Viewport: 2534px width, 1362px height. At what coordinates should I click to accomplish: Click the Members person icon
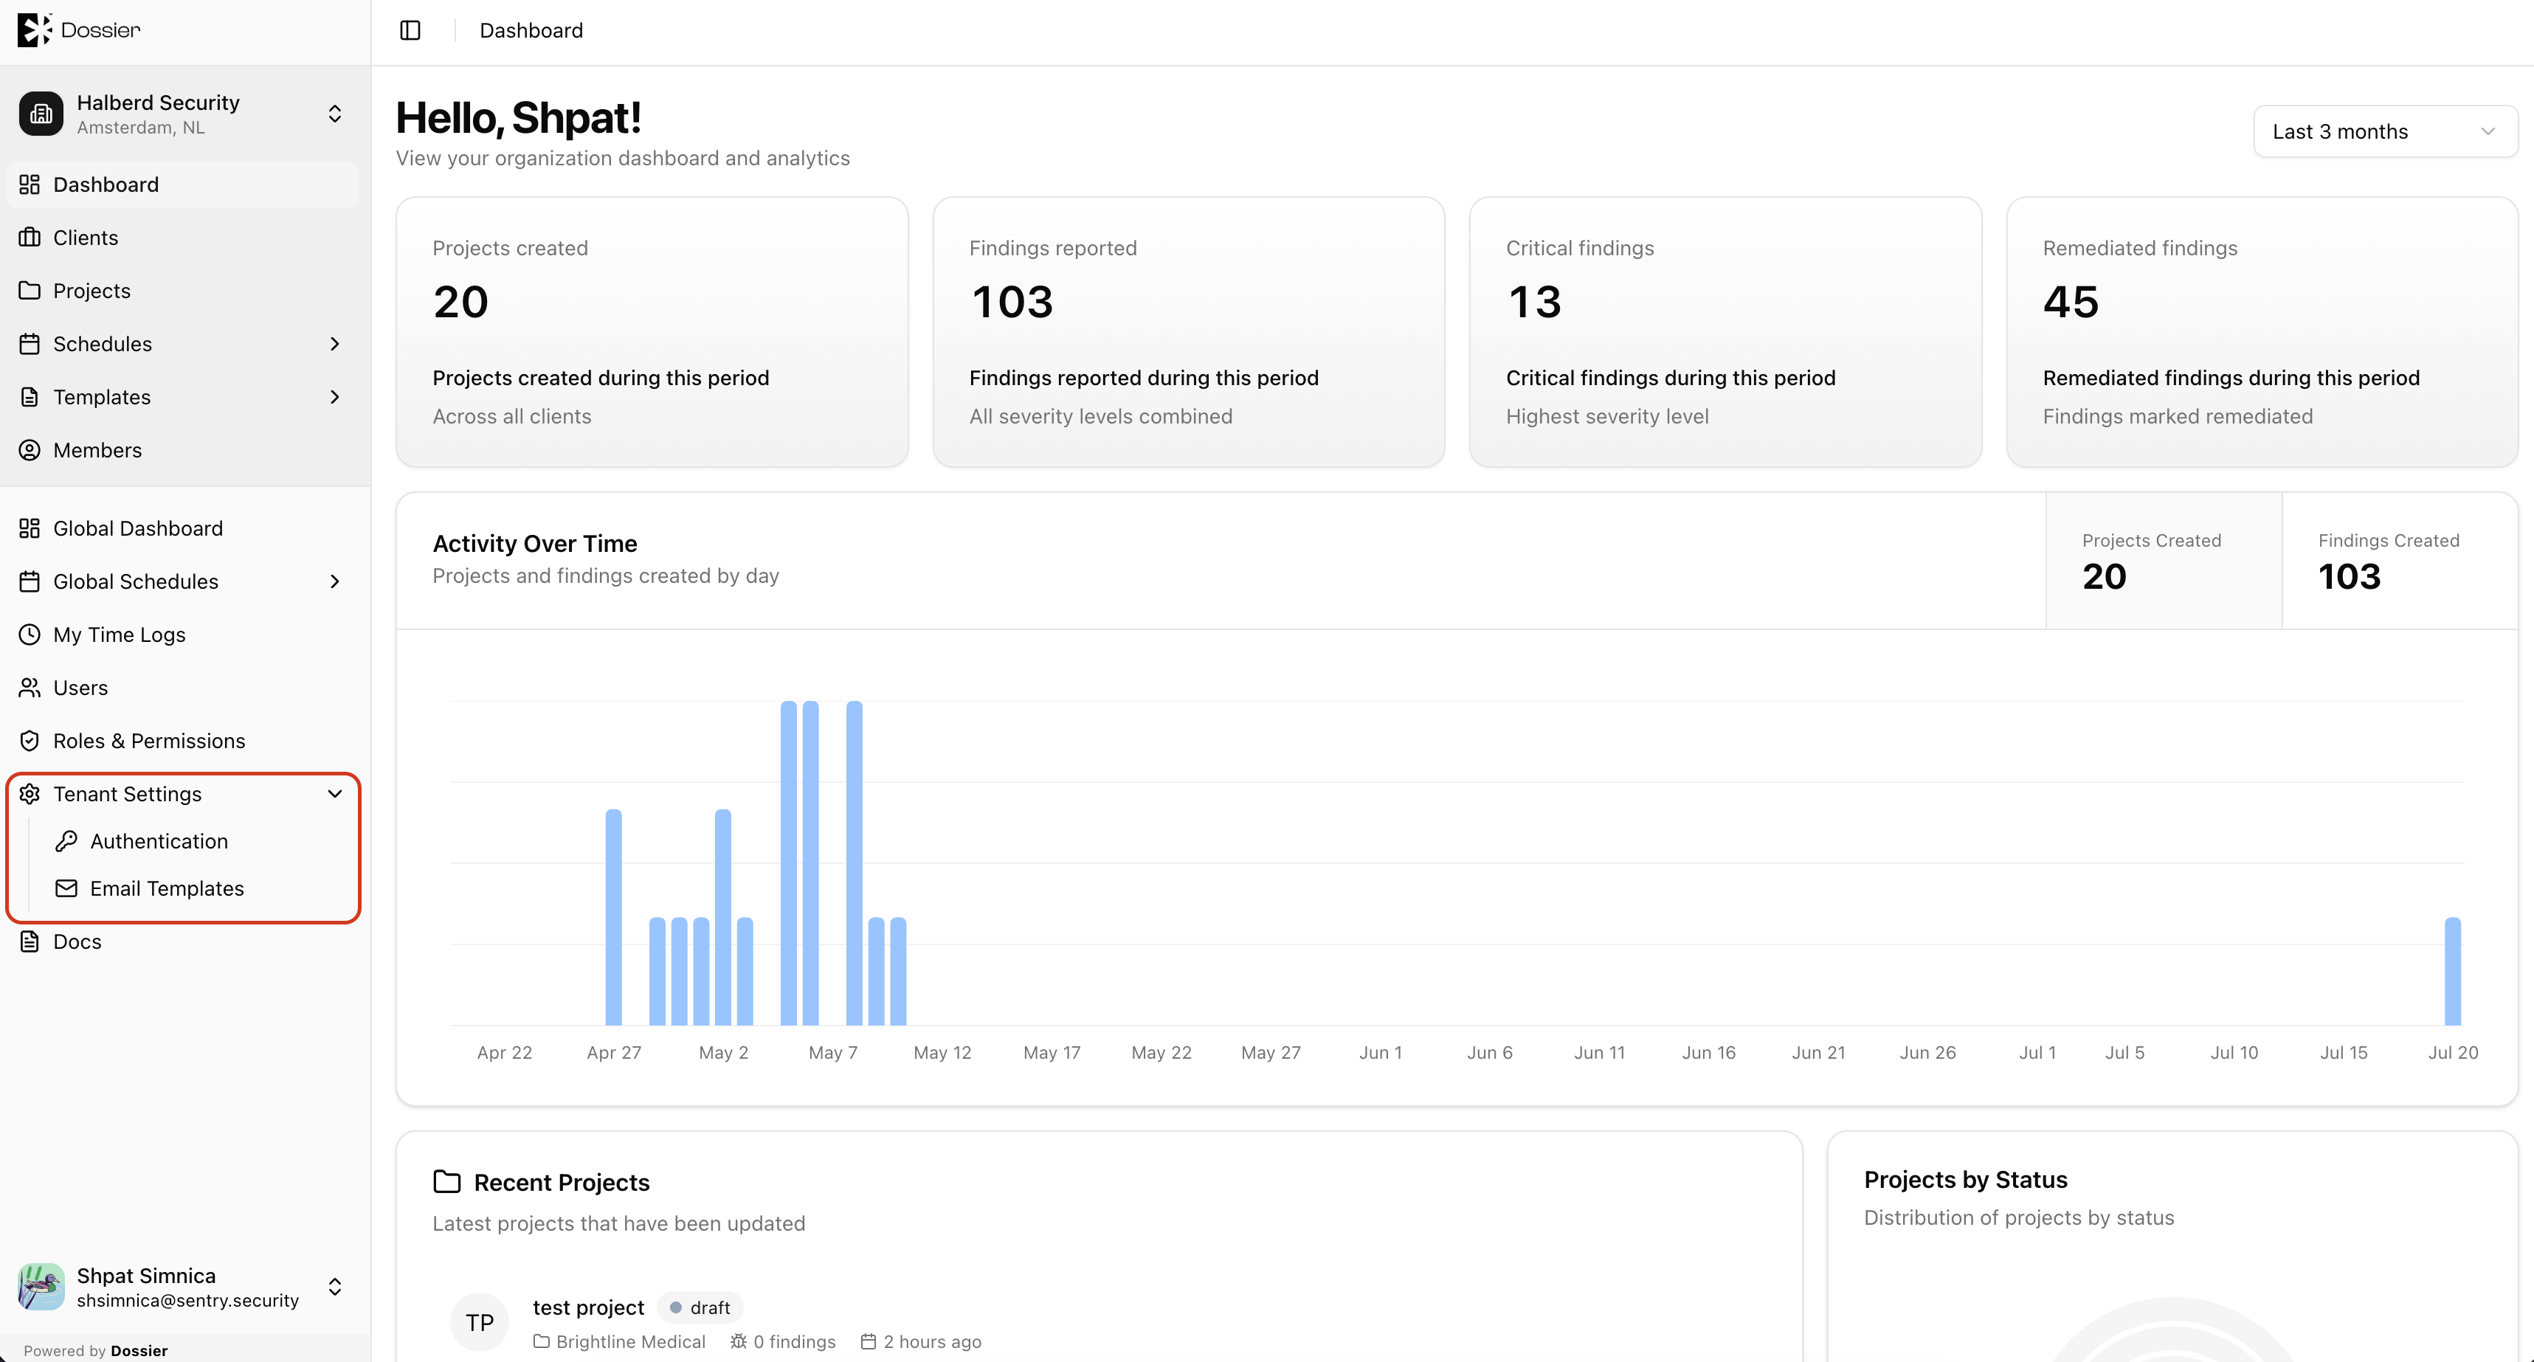(30, 450)
